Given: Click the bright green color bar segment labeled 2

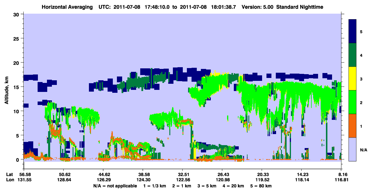Looking at the screenshot, I should pos(352,102).
